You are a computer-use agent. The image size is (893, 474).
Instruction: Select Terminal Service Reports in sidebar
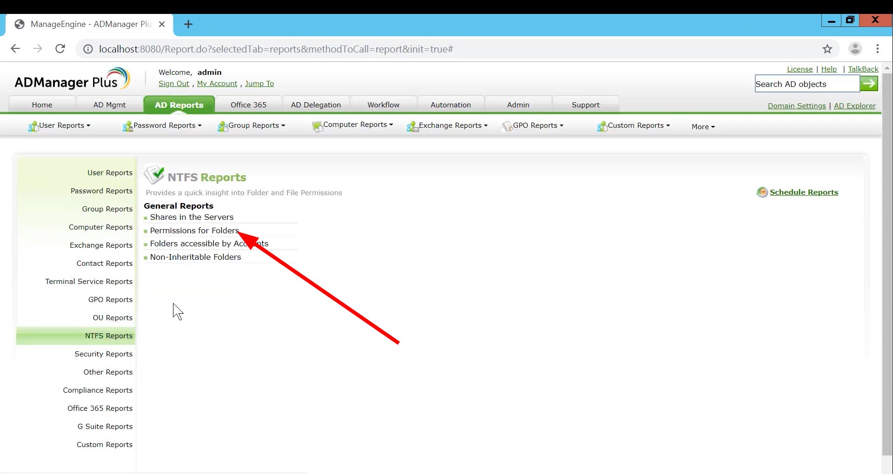89,282
